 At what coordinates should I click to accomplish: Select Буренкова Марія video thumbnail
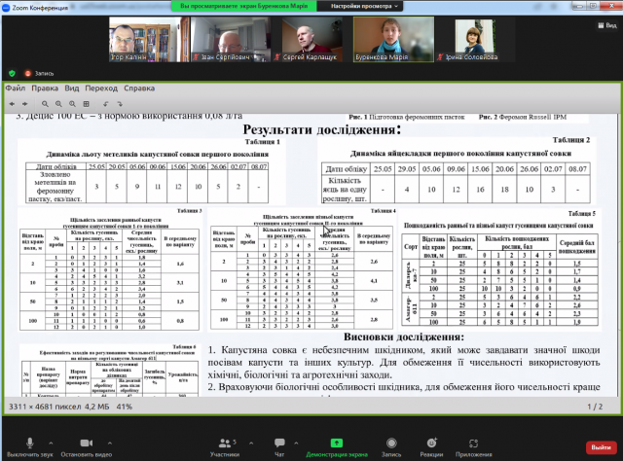tap(393, 39)
